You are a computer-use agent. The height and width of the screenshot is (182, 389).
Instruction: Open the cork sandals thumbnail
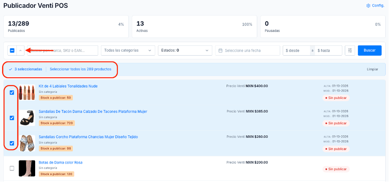click(27, 143)
